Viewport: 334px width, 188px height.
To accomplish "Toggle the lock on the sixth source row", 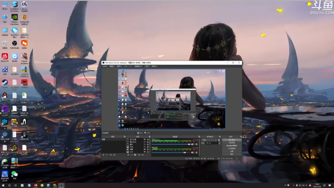I will 148,152.
